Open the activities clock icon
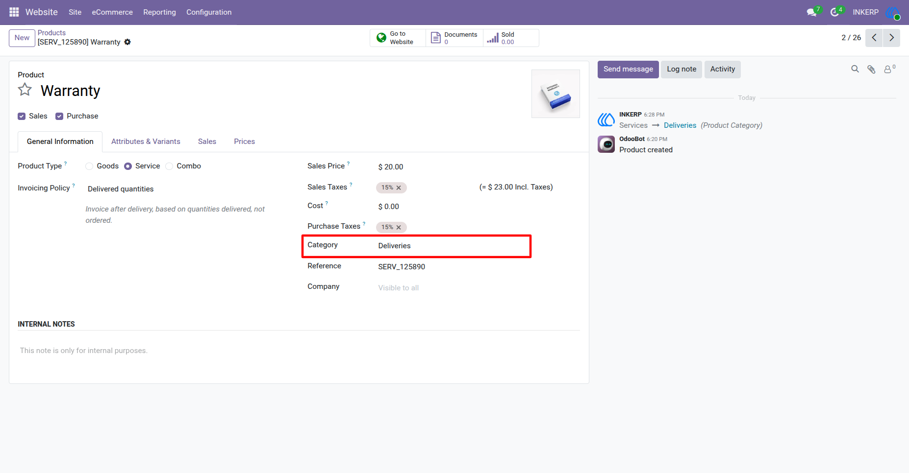 (x=835, y=12)
